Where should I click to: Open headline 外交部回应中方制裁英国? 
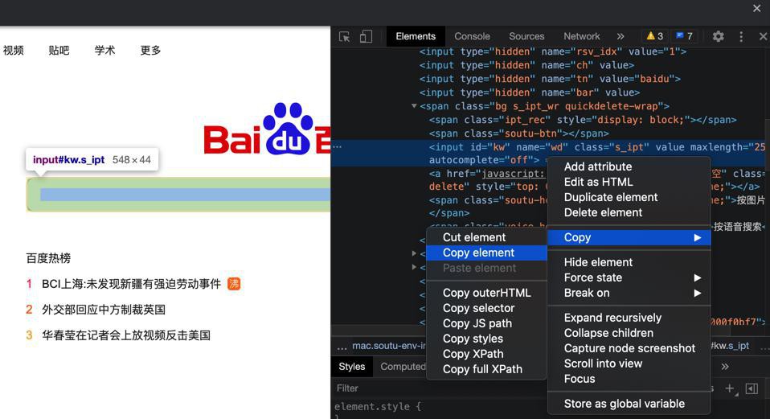[x=104, y=310]
